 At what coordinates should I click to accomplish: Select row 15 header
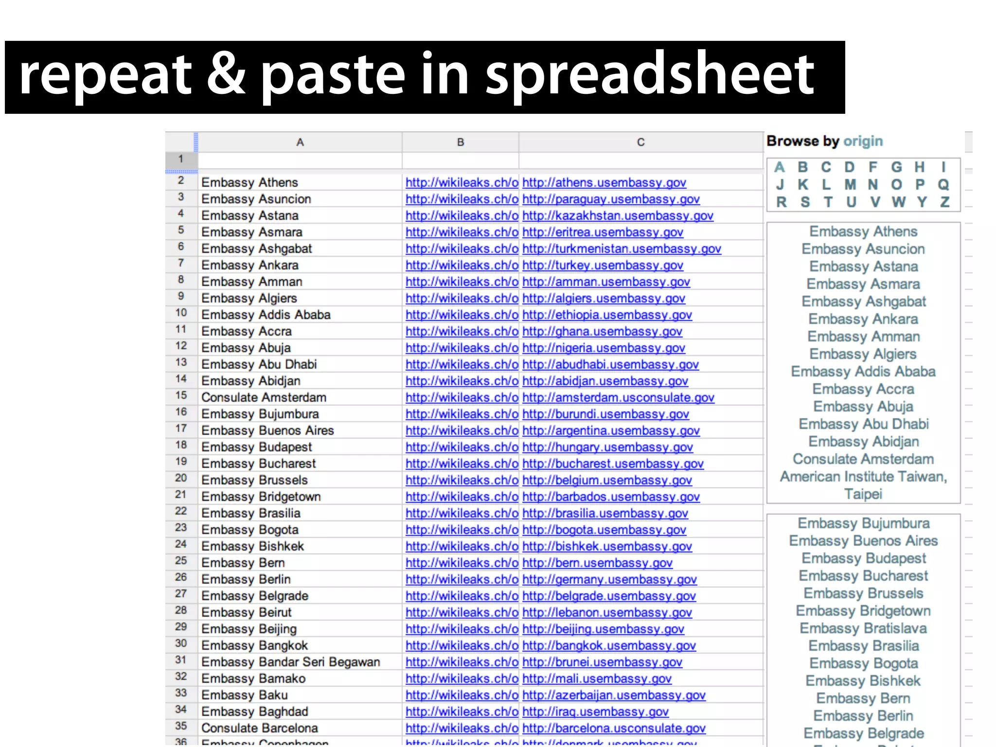click(x=181, y=396)
